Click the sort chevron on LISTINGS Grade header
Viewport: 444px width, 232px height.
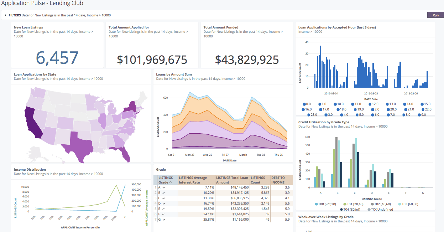coord(171,182)
